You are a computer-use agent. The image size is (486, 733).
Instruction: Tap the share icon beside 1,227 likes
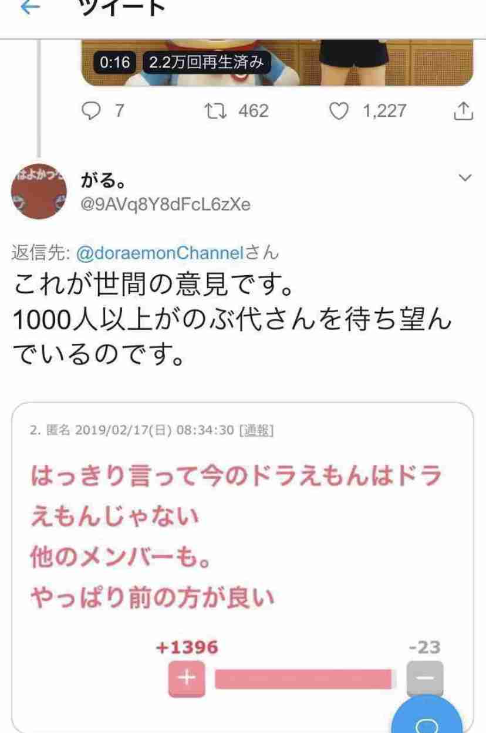(463, 111)
